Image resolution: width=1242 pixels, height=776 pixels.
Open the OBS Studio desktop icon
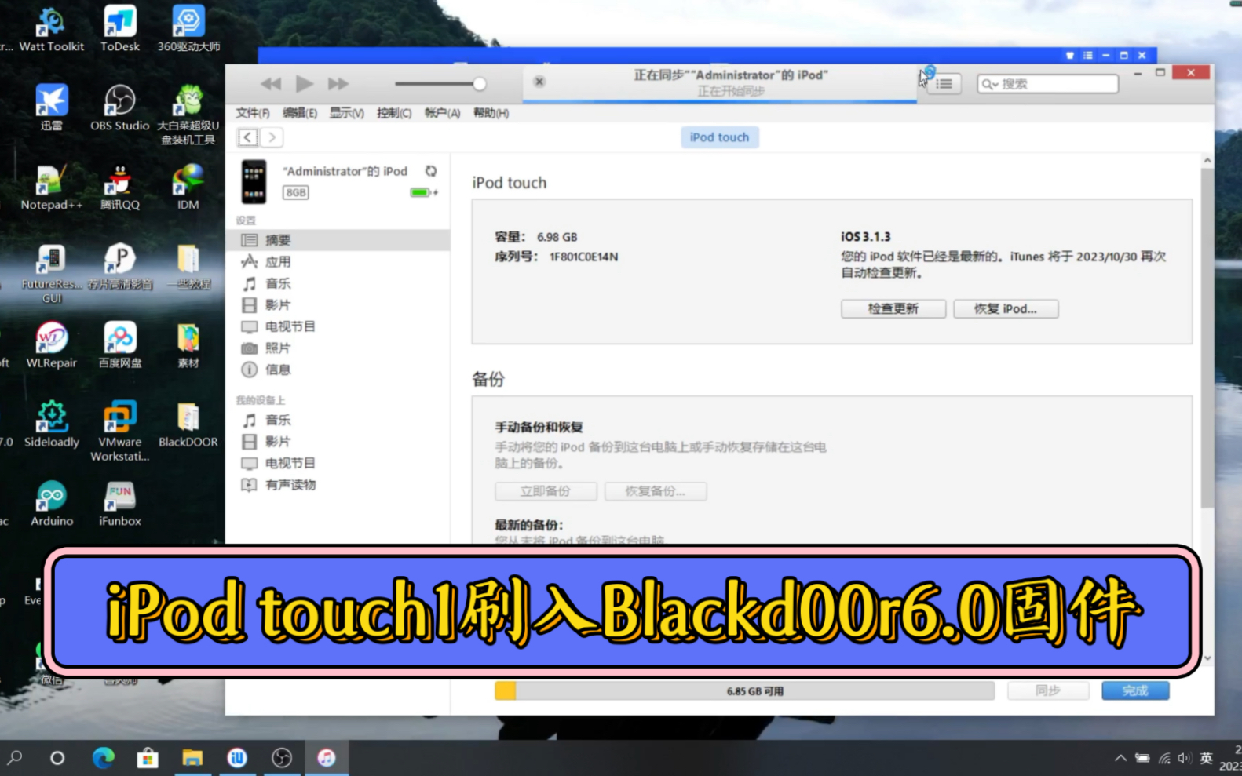pos(120,107)
